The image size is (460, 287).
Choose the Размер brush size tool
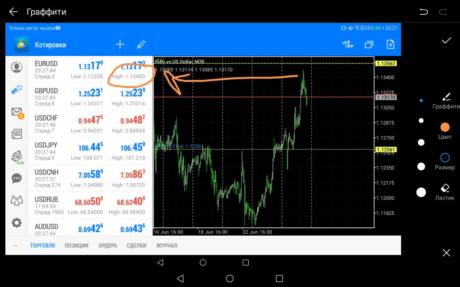[445, 161]
